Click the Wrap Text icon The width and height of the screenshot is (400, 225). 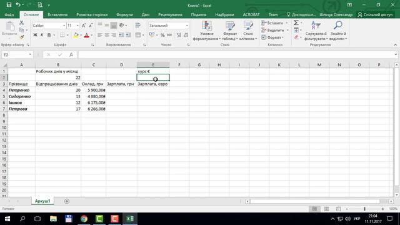[x=138, y=25]
